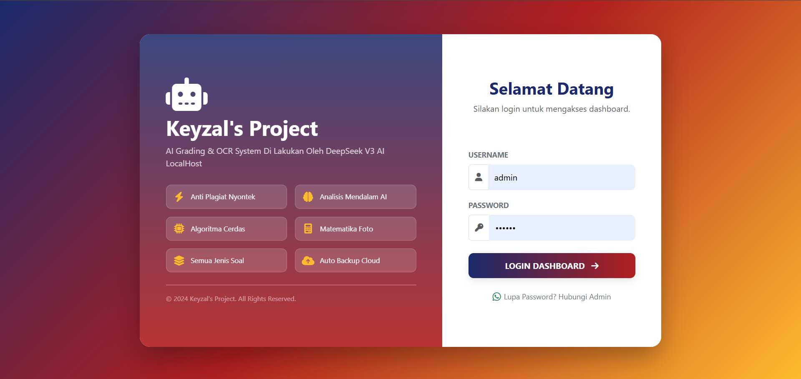The width and height of the screenshot is (801, 379).
Task: Click the arrow icon on login button
Action: (595, 266)
